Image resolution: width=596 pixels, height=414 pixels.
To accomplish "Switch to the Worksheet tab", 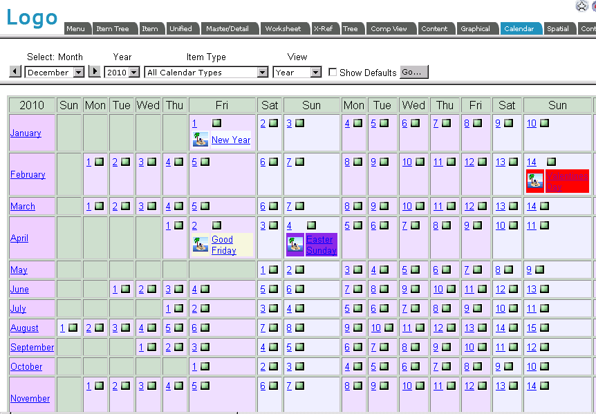I will tap(283, 29).
